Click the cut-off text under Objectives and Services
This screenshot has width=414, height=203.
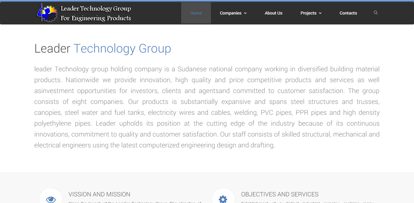[307, 202]
